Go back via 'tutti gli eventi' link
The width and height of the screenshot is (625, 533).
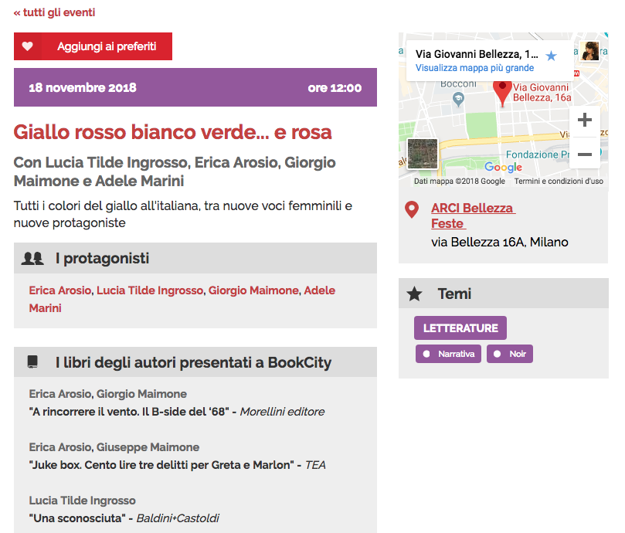[55, 12]
